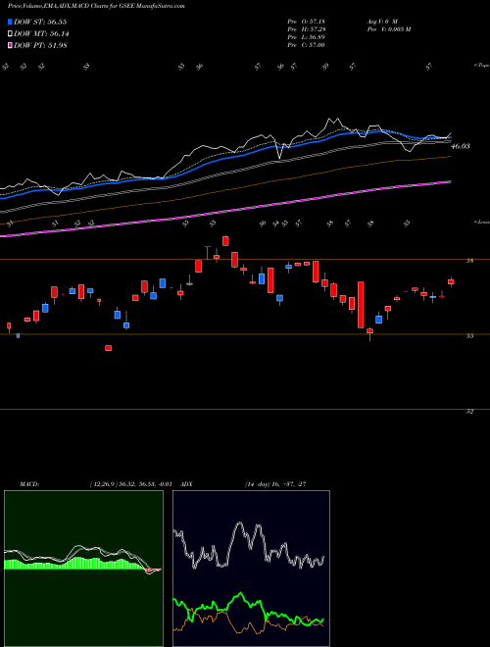This screenshot has width=490, height=647.
Task: Click the white DOW MT legend swatch
Action: tap(10, 34)
